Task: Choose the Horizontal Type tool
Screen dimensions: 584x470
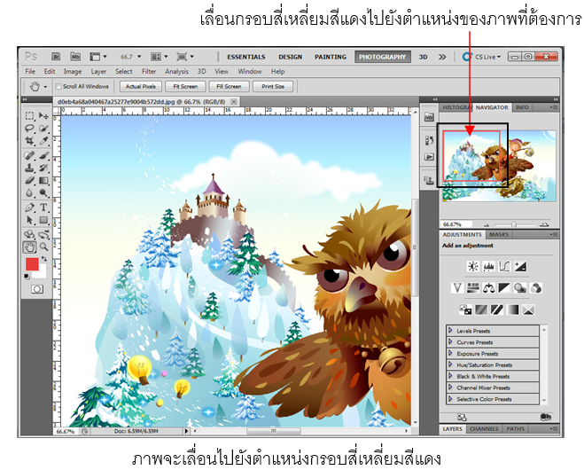Action: [43, 207]
